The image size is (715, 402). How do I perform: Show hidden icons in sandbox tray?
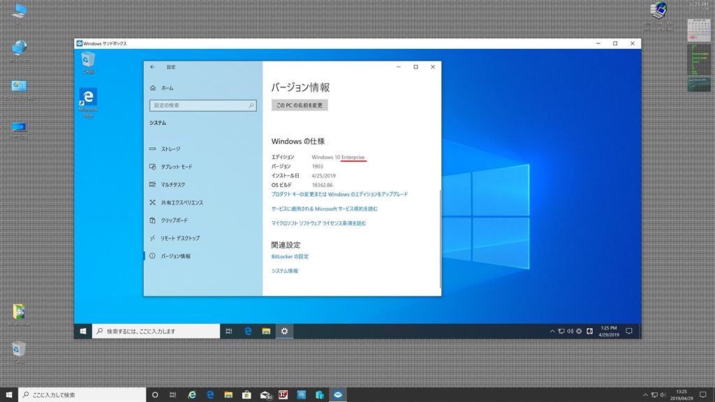(552, 332)
